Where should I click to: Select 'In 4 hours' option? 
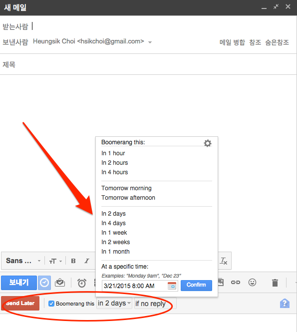point(114,172)
